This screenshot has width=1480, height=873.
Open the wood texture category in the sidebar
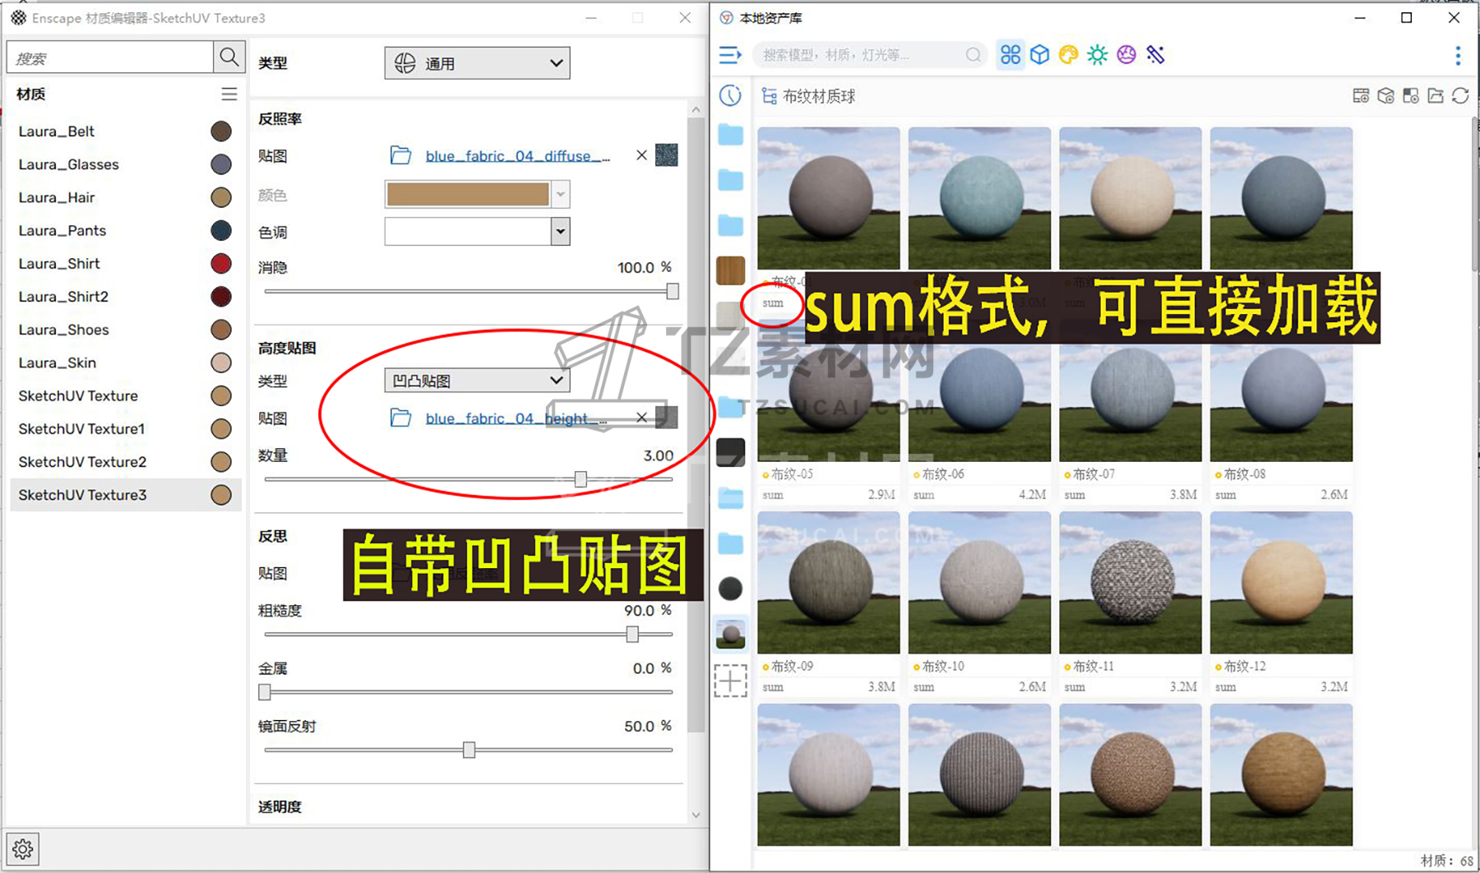[730, 270]
